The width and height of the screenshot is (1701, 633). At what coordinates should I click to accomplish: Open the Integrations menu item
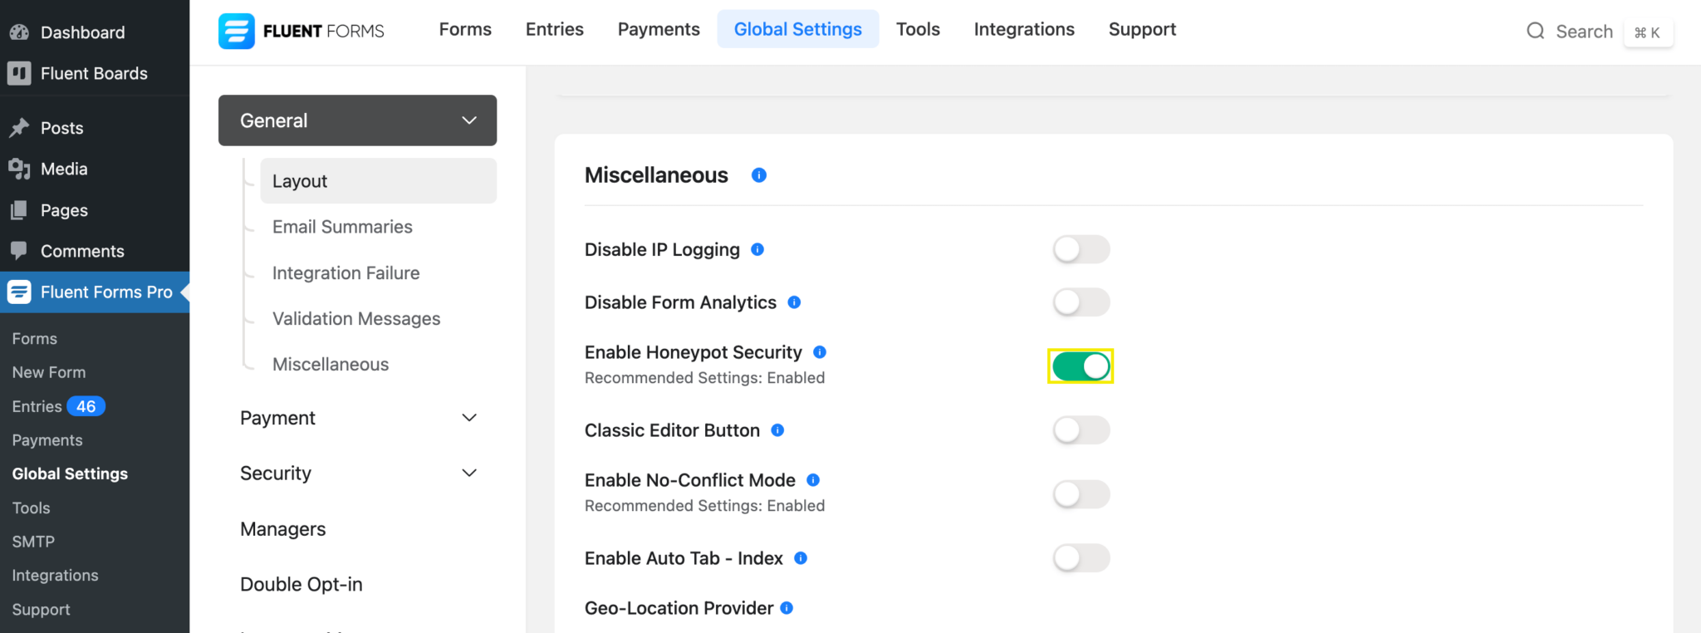click(x=1023, y=29)
